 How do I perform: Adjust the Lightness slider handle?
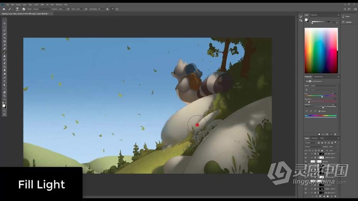click(x=323, y=108)
